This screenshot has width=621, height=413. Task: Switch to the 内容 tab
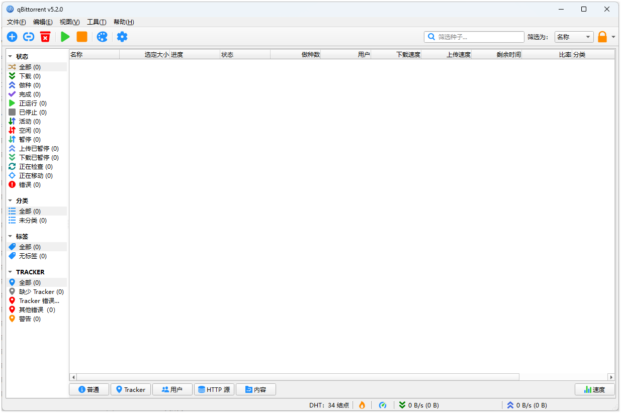coord(256,389)
